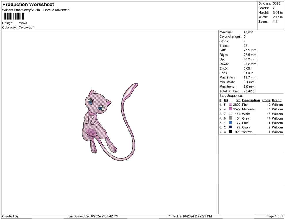Click the 'Description' column header
285x219 pixels.
[251, 100]
